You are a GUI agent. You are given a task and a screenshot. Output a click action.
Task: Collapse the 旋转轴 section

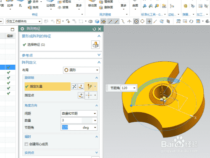pos(97,78)
